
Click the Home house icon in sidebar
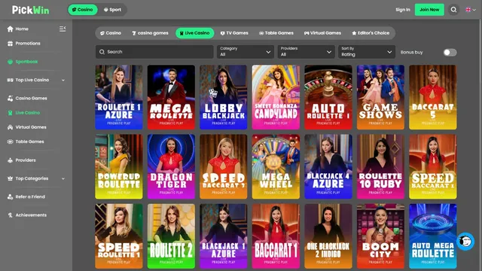[10, 29]
